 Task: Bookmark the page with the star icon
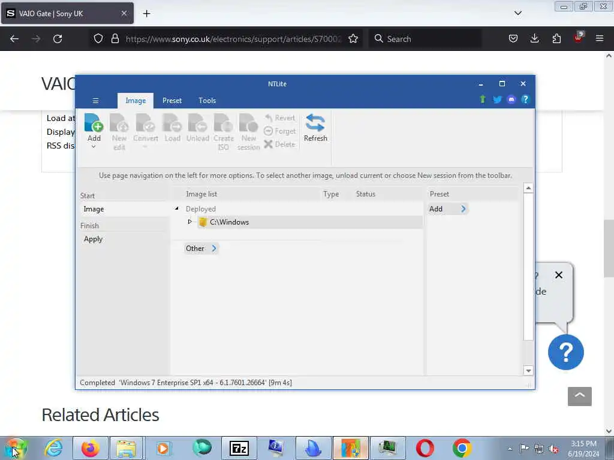coord(353,39)
